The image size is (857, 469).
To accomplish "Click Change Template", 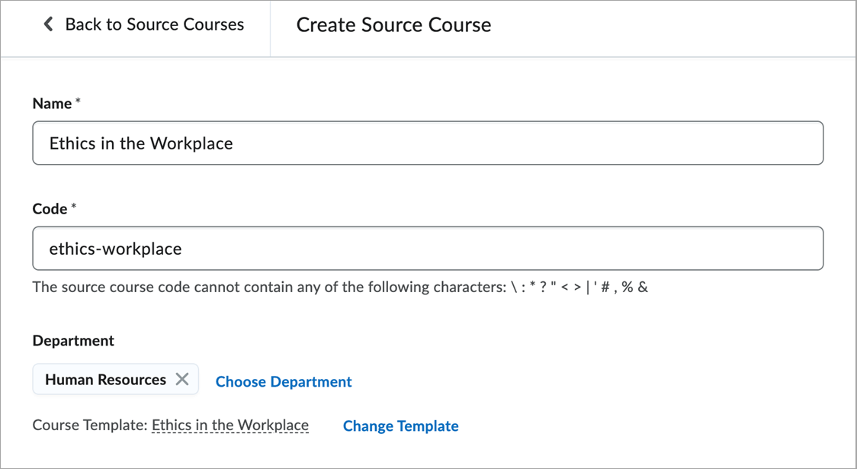I will pos(400,426).
